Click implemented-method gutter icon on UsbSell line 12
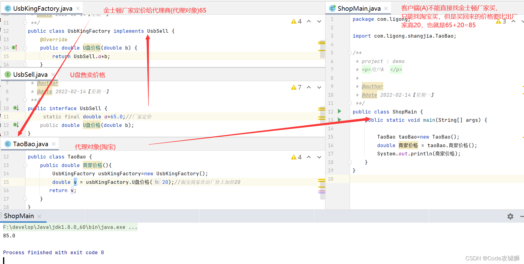This screenshot has height=264, width=524. pos(16,125)
